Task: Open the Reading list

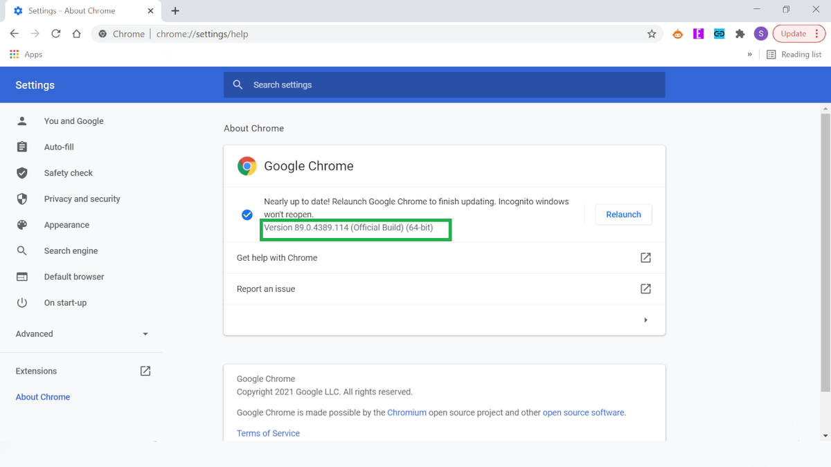Action: click(794, 54)
